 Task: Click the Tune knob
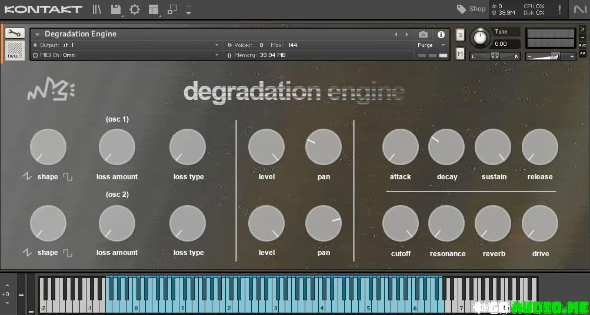pyautogui.click(x=480, y=38)
